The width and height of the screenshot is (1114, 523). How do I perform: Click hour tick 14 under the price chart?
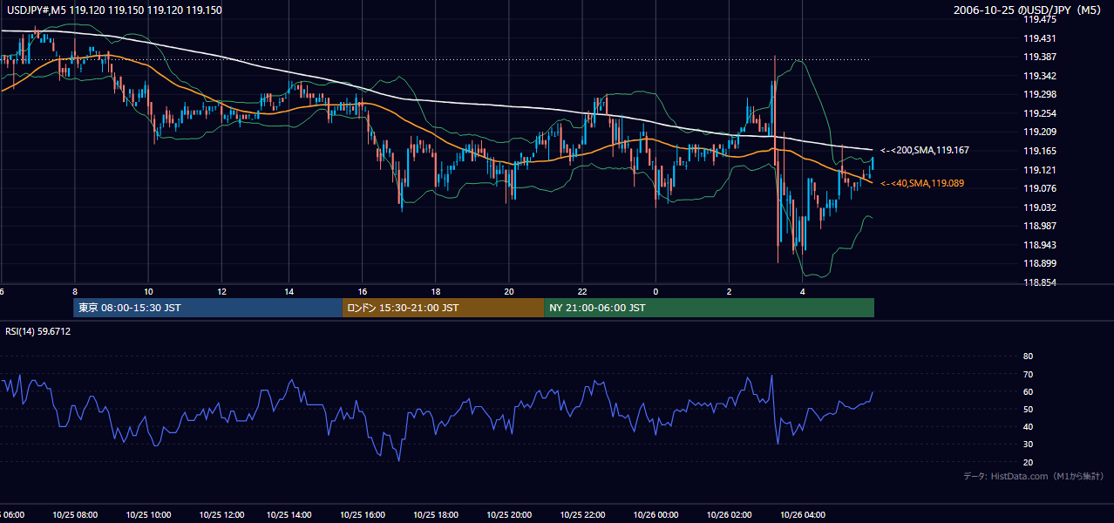coord(289,291)
